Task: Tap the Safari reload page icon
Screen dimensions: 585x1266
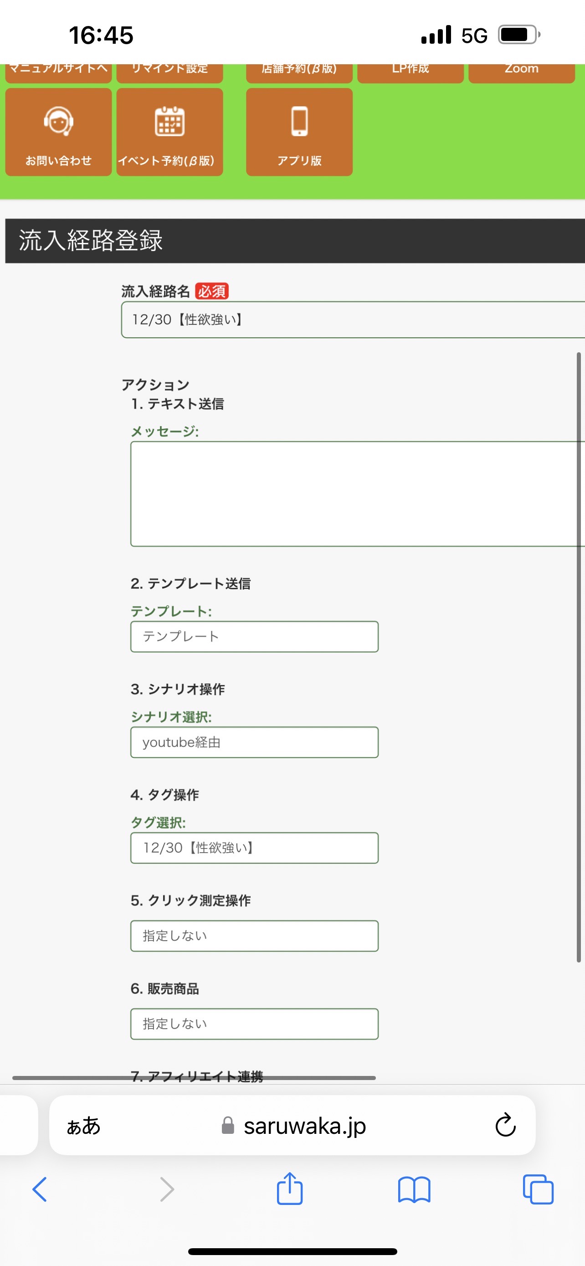Action: point(505,1125)
